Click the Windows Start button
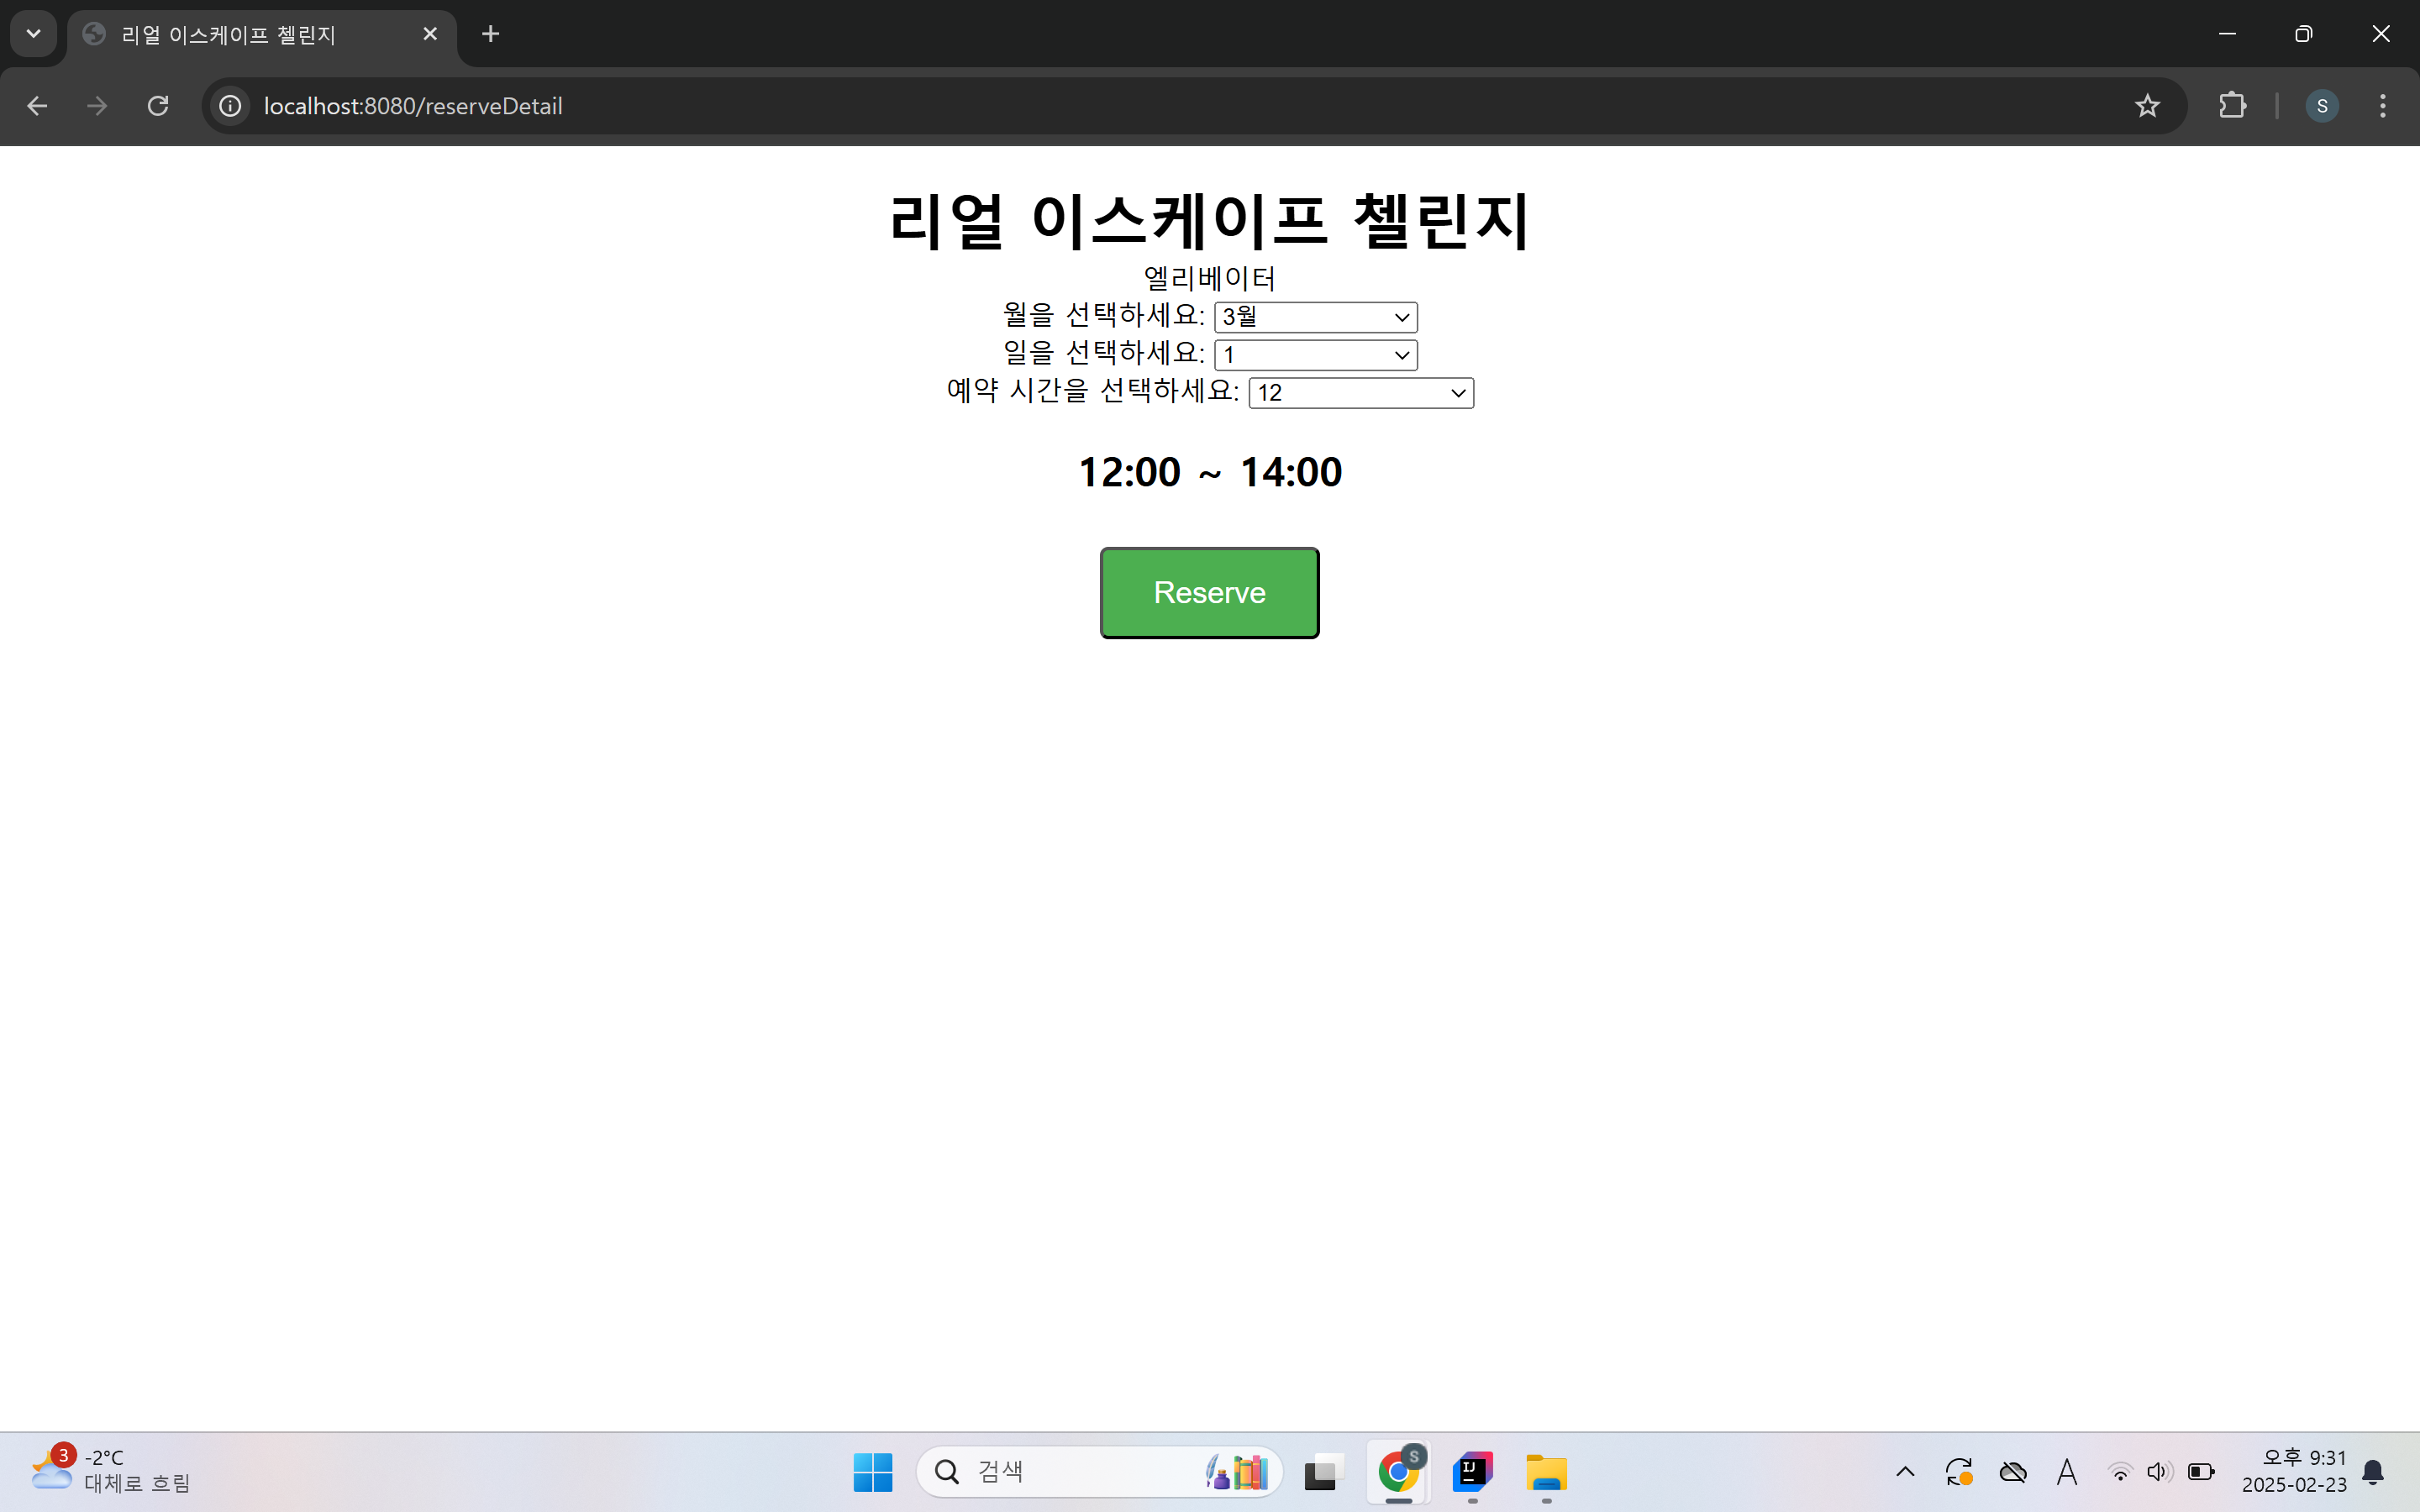This screenshot has width=2420, height=1512. (872, 1471)
